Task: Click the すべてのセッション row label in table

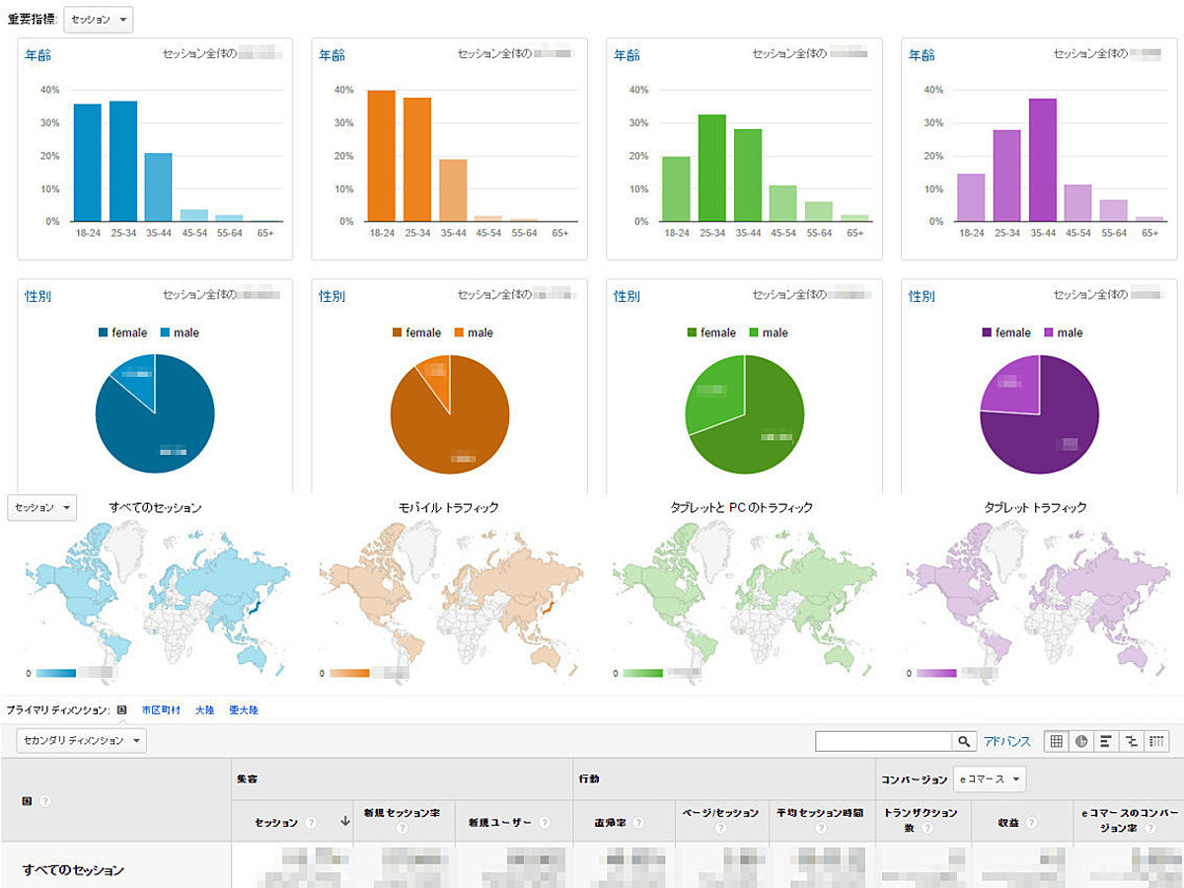Action: click(74, 870)
